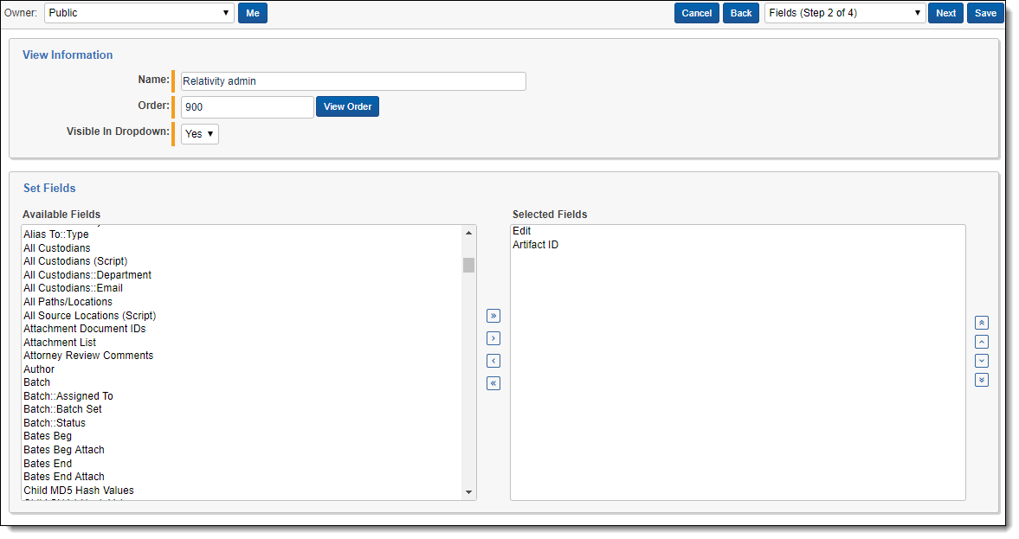Viewport: 1019px width, 539px height.
Task: Open the Visible In Dropdown selector
Action: pos(200,134)
